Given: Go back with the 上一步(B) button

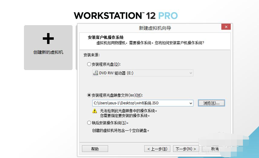Looking at the screenshot, I should pos(157,149).
